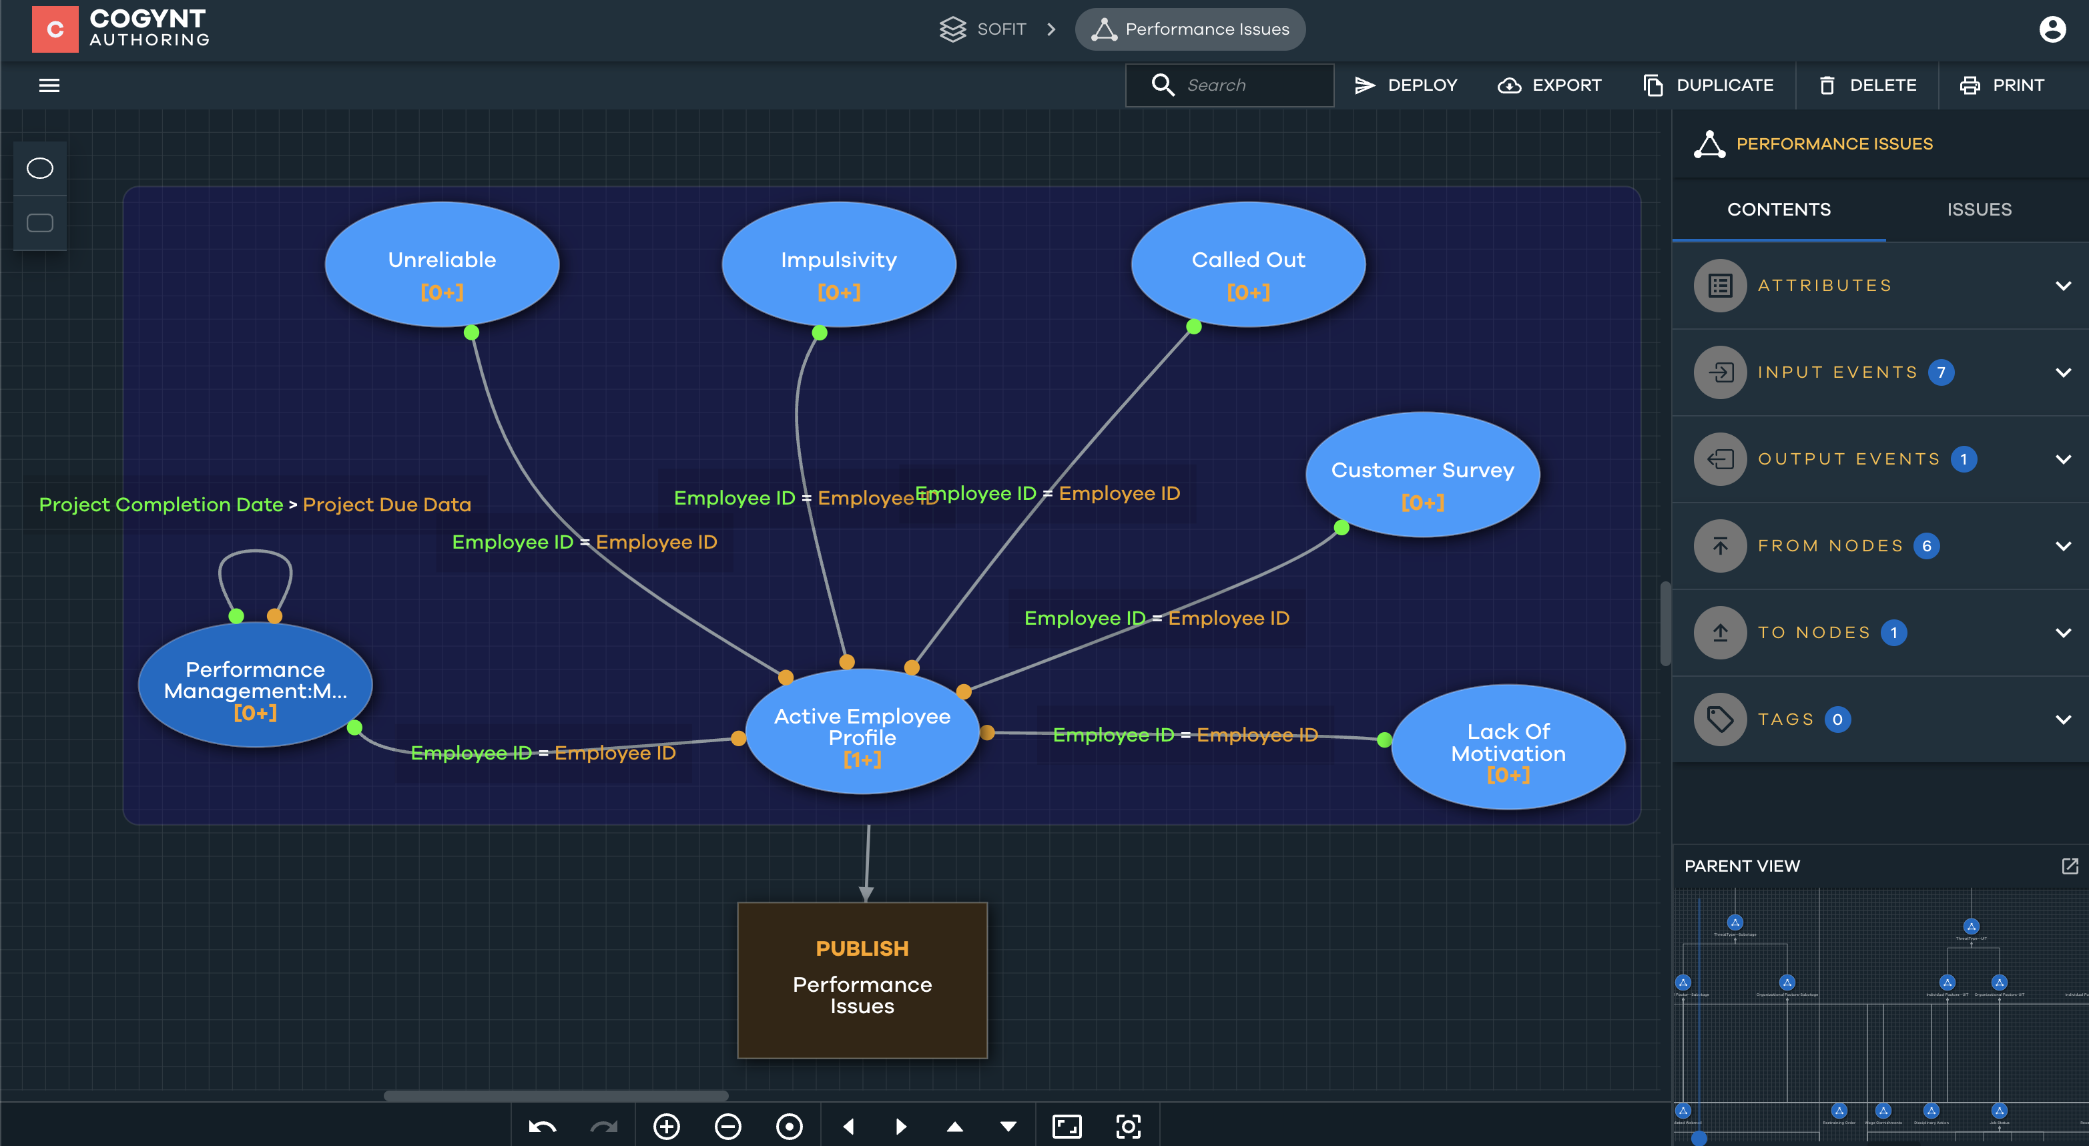
Task: Open the Parent View in expanded window
Action: click(2070, 866)
